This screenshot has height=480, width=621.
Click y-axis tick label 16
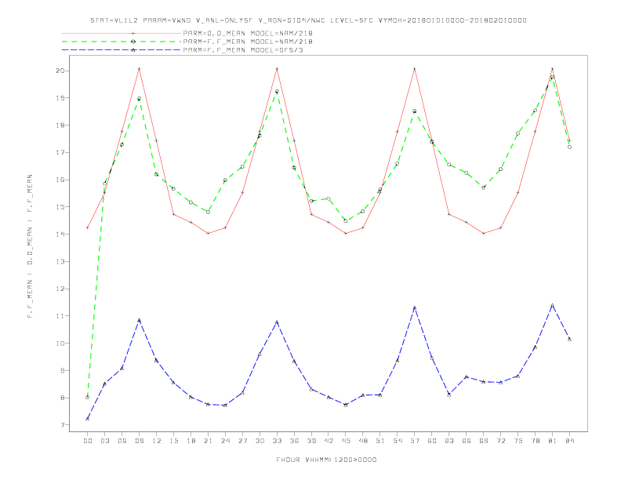tap(60, 180)
